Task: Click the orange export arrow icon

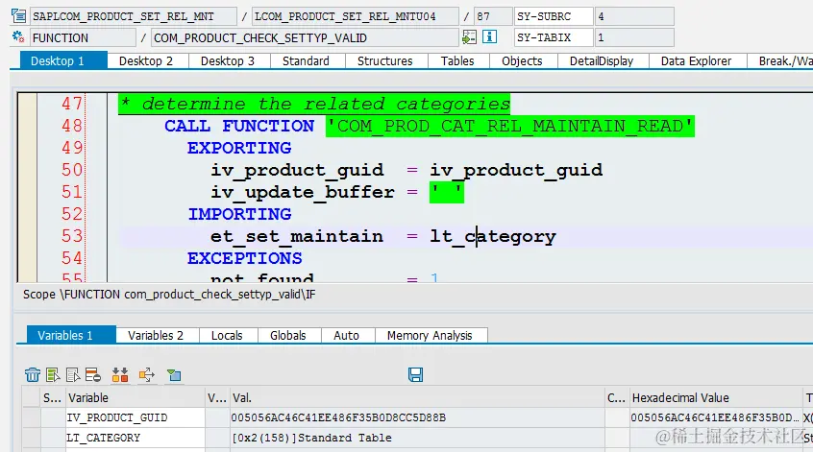Action: point(147,374)
